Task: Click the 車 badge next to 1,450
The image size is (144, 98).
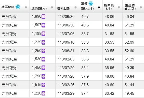Action: tap(43, 68)
